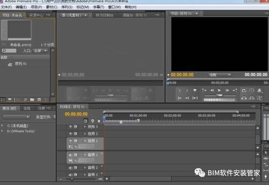Image resolution: width=269 pixels, height=185 pixels.
Task: Play the sequence in the Program monitor
Action: (219, 90)
